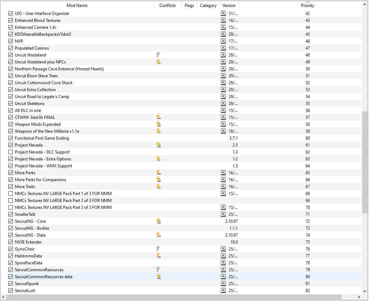The image size is (369, 301).
Task: Click version 2.10.97 of SexoutNG - Core
Action: [x=231, y=221]
